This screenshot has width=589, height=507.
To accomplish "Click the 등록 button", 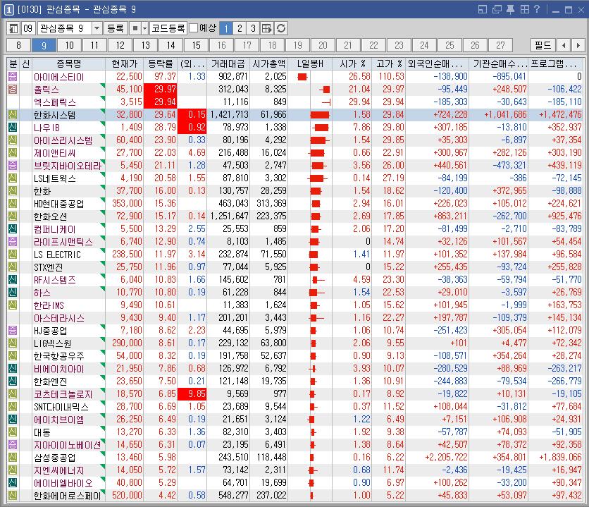I will 116,28.
